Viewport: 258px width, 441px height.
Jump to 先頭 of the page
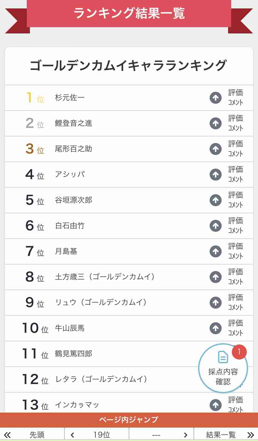(37, 435)
